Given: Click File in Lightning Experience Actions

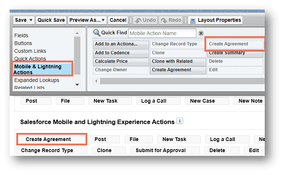Looking at the screenshot, I should (x=138, y=140).
